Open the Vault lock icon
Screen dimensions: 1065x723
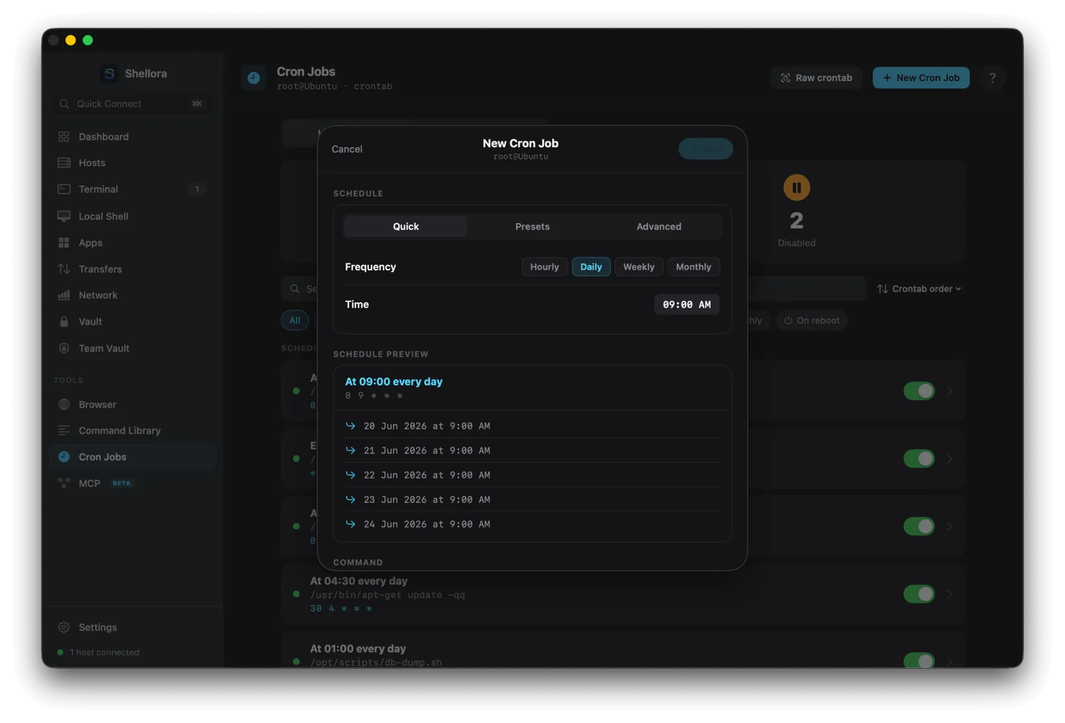tap(64, 321)
